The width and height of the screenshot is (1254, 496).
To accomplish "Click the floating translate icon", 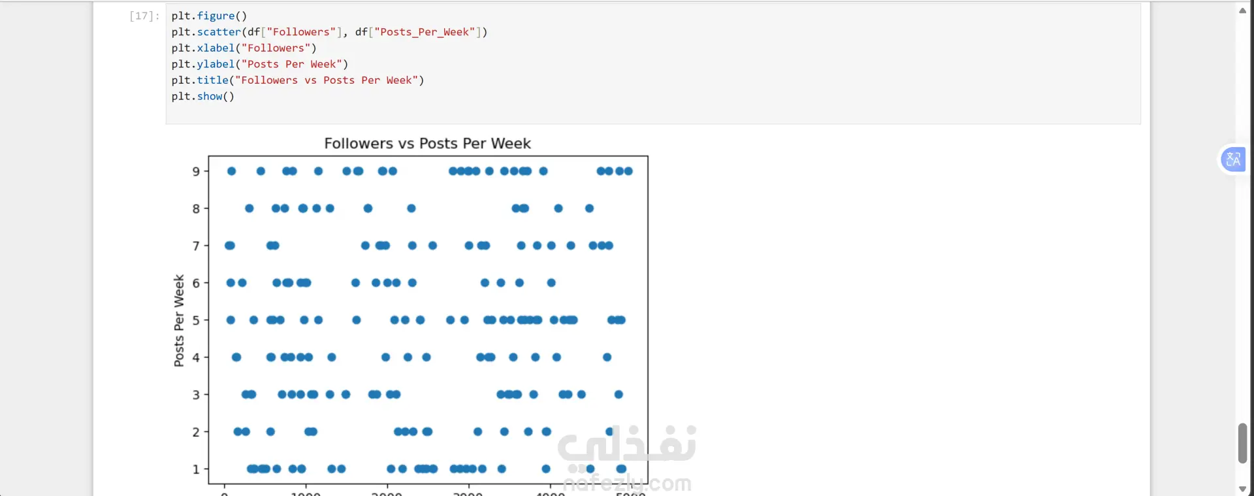I will point(1233,159).
